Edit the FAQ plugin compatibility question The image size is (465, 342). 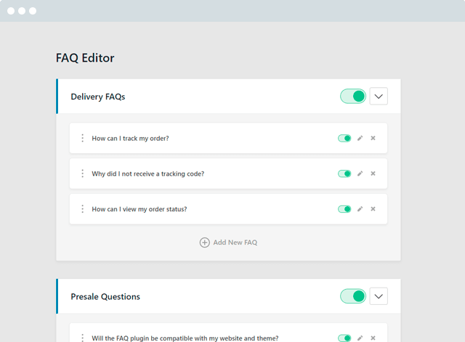(x=360, y=338)
